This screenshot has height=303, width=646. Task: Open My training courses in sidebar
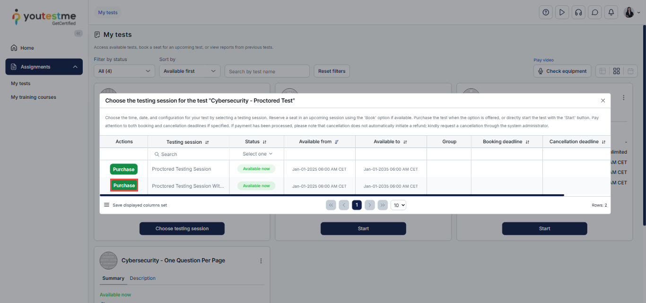(34, 97)
